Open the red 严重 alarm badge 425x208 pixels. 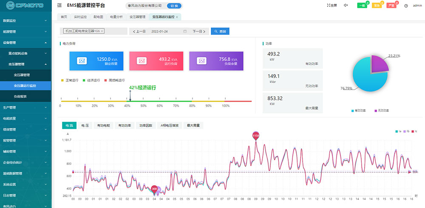point(391,6)
